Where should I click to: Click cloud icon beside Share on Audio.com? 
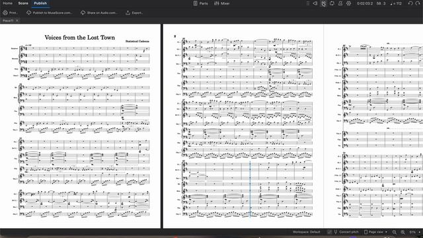click(x=83, y=13)
